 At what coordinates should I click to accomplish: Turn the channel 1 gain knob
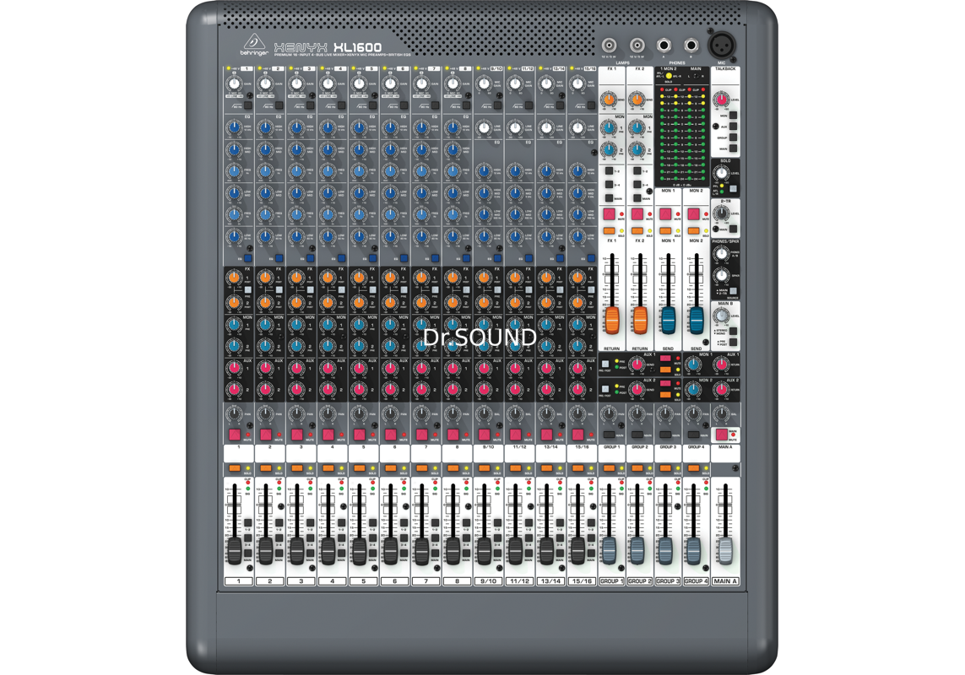(x=233, y=84)
